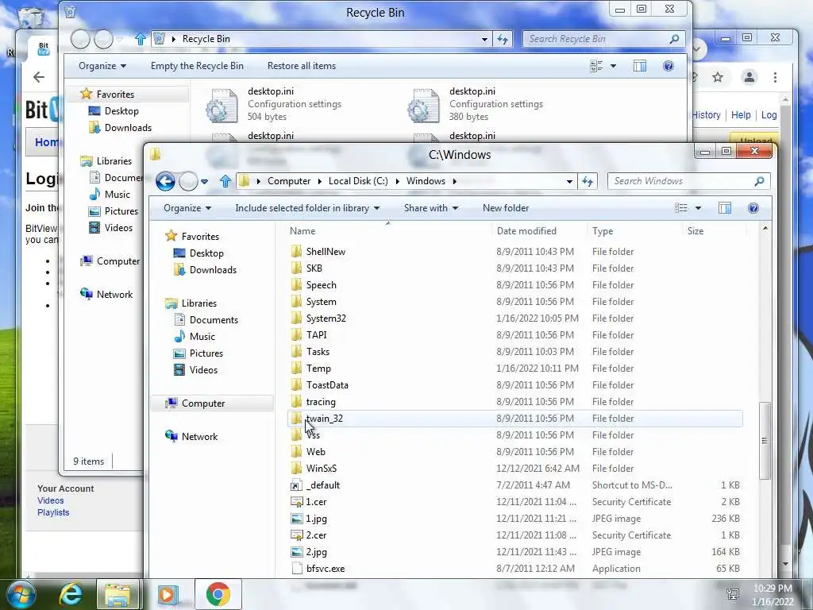This screenshot has height=610, width=813.
Task: Switch to File Explorer on taskbar
Action: coord(118,594)
